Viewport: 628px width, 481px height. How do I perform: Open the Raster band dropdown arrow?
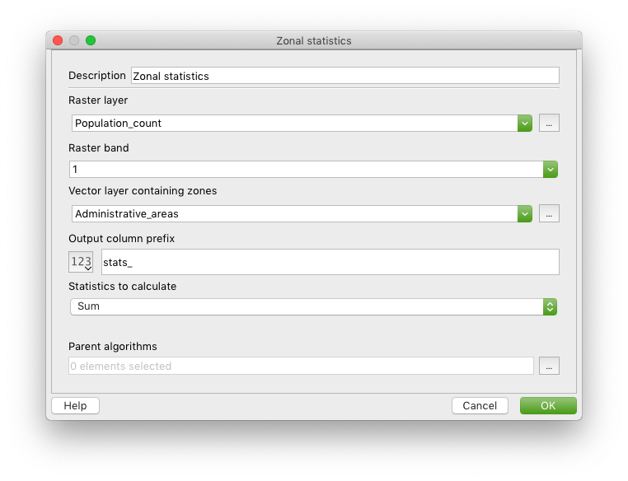click(551, 170)
